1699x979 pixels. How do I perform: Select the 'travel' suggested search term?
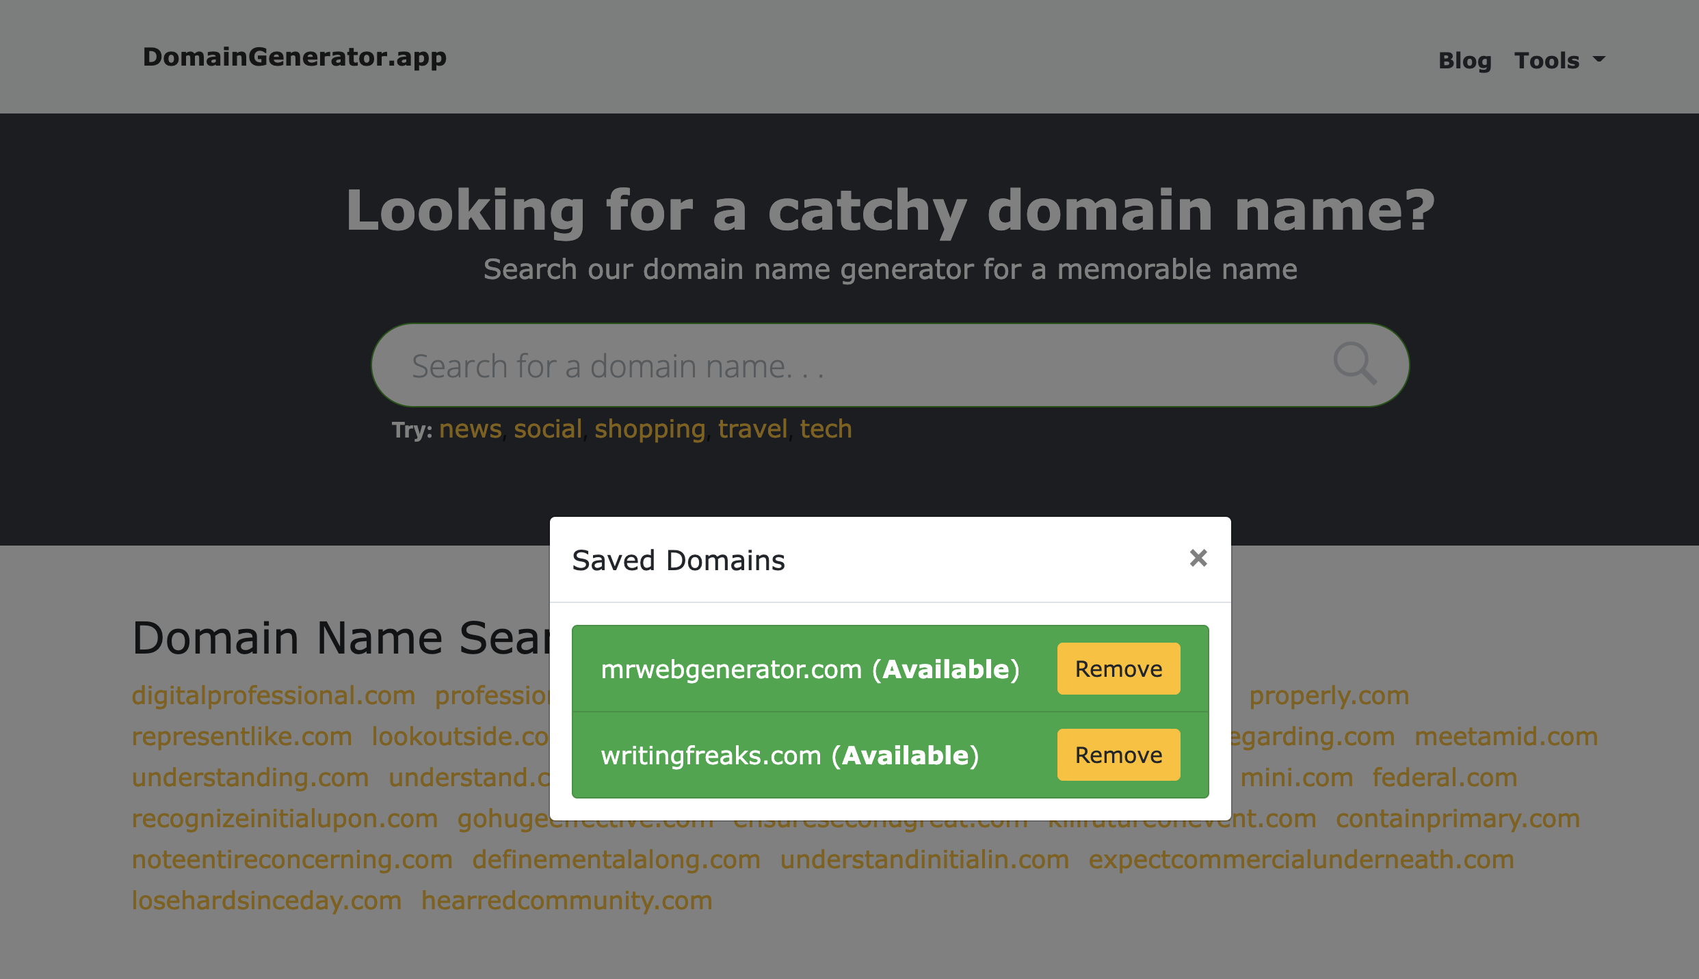click(753, 429)
